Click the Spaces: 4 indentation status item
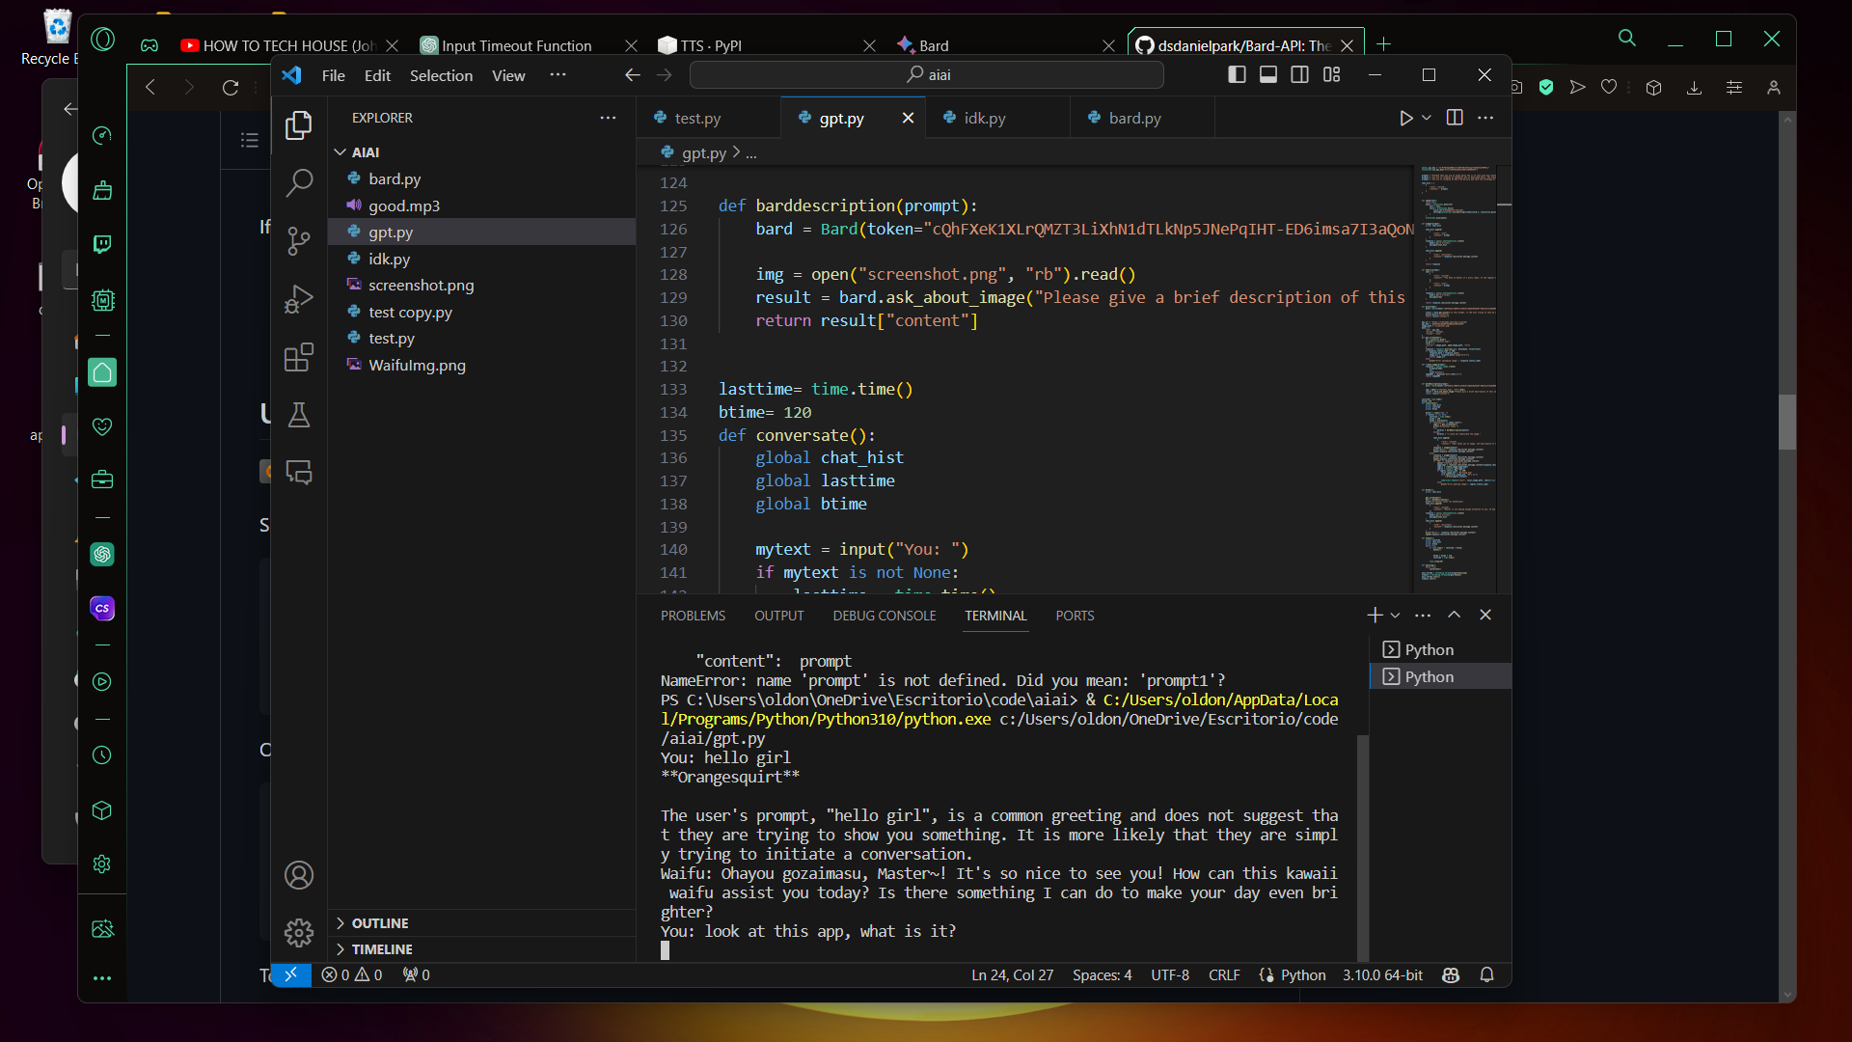The image size is (1852, 1042). pyautogui.click(x=1102, y=975)
